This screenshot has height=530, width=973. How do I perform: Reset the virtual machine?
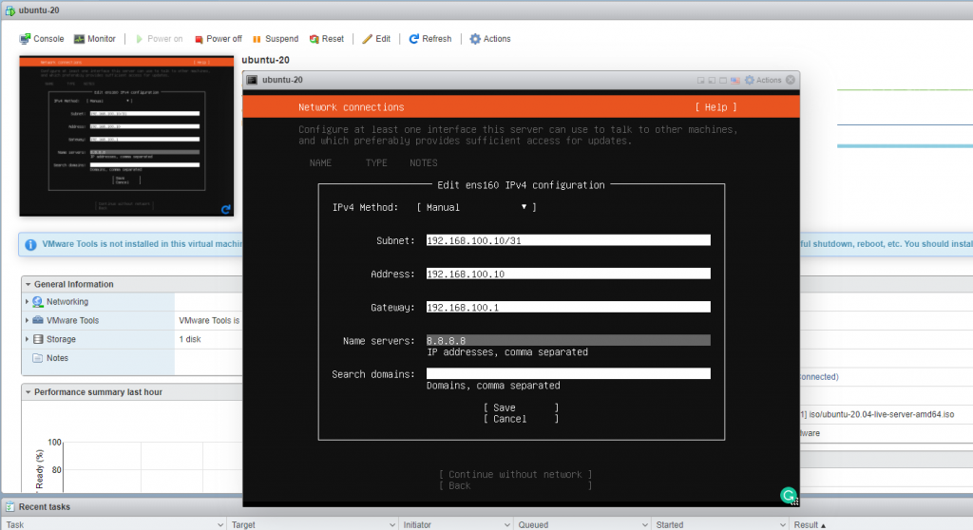coord(327,39)
